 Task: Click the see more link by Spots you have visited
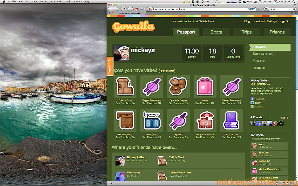pos(167,71)
